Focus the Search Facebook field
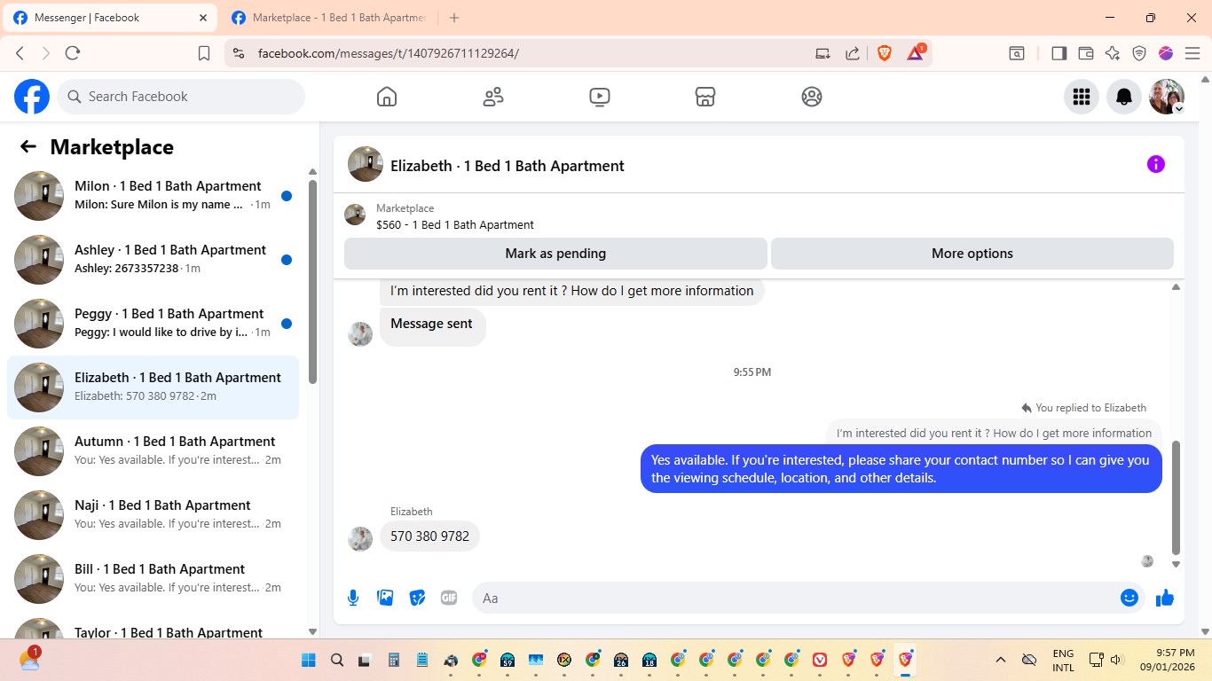This screenshot has width=1212, height=681. (181, 97)
